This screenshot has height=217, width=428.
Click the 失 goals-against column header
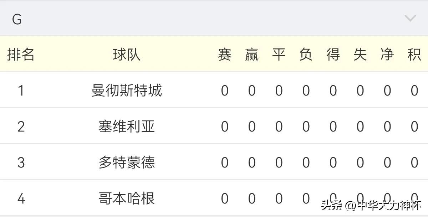pyautogui.click(x=360, y=54)
